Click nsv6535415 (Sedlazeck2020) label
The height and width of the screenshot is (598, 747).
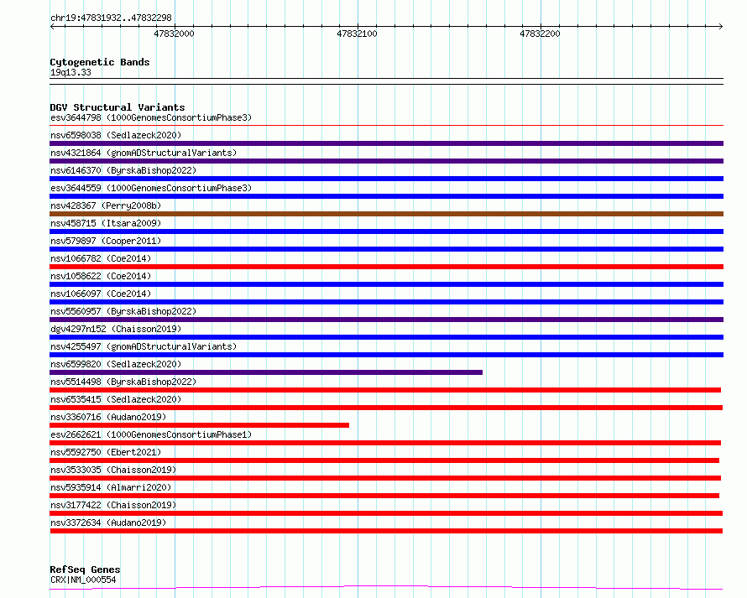point(116,399)
